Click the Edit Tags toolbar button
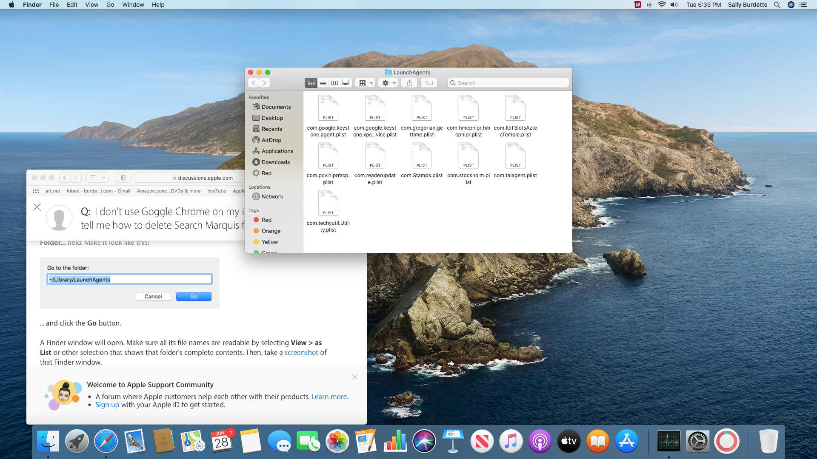Viewport: 817px width, 459px height. click(x=429, y=83)
